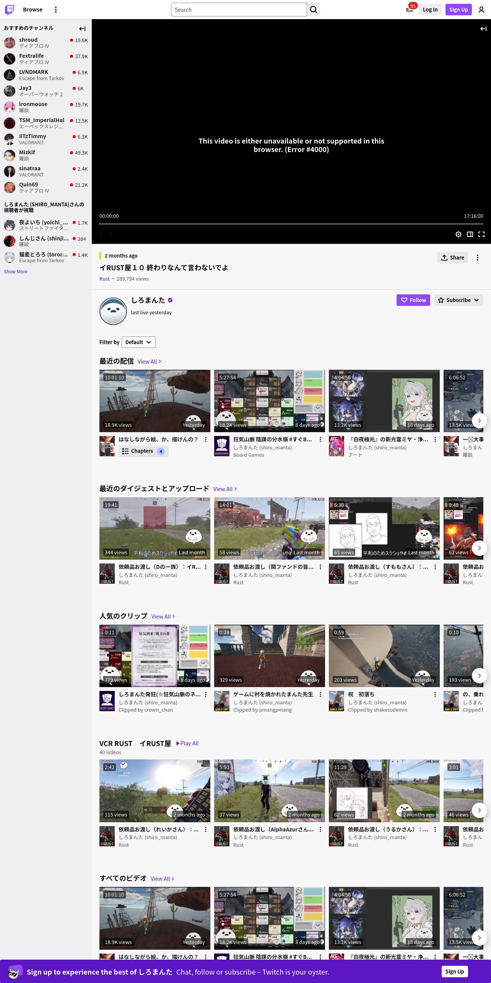This screenshot has height=983, width=491.
Task: Open ironmouse channel in sidebar
Action: [46, 107]
